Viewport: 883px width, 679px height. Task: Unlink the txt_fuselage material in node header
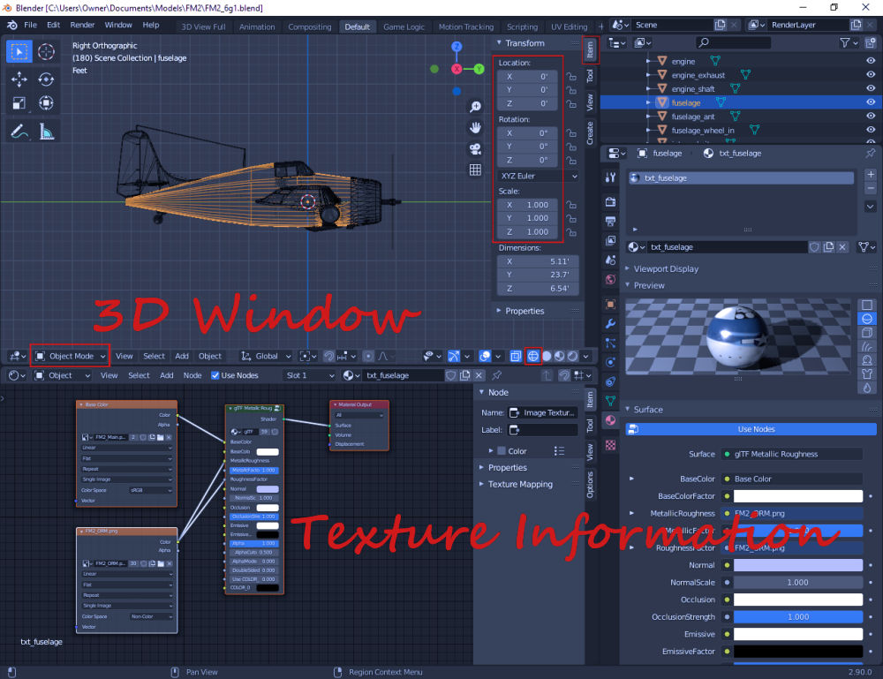[479, 375]
